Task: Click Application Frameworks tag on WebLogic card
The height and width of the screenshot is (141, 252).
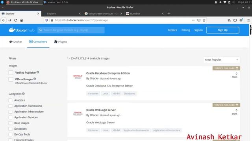Action: pos(137,130)
